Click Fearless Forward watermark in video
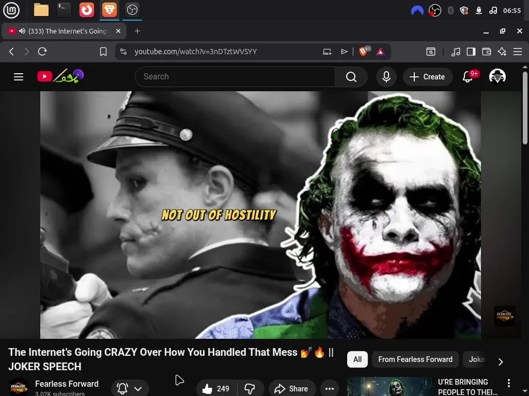The height and width of the screenshot is (396, 529). click(505, 316)
